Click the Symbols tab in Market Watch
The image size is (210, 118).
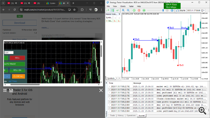[111, 78]
